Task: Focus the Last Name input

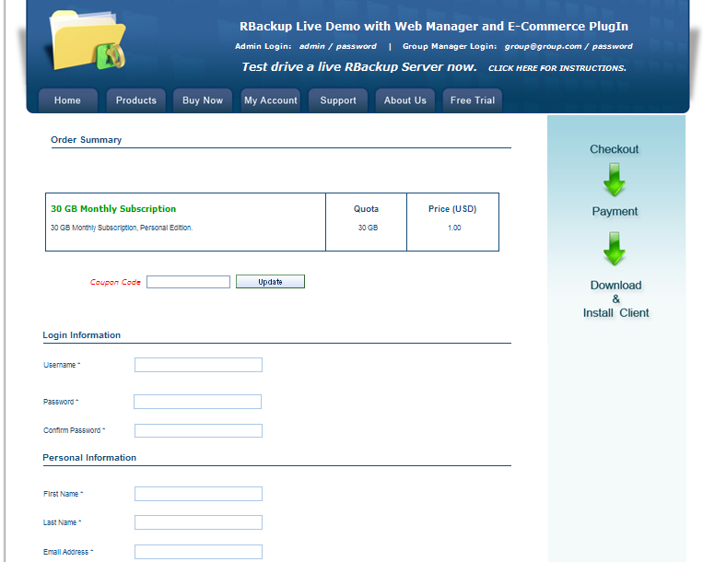Action: coord(198,522)
